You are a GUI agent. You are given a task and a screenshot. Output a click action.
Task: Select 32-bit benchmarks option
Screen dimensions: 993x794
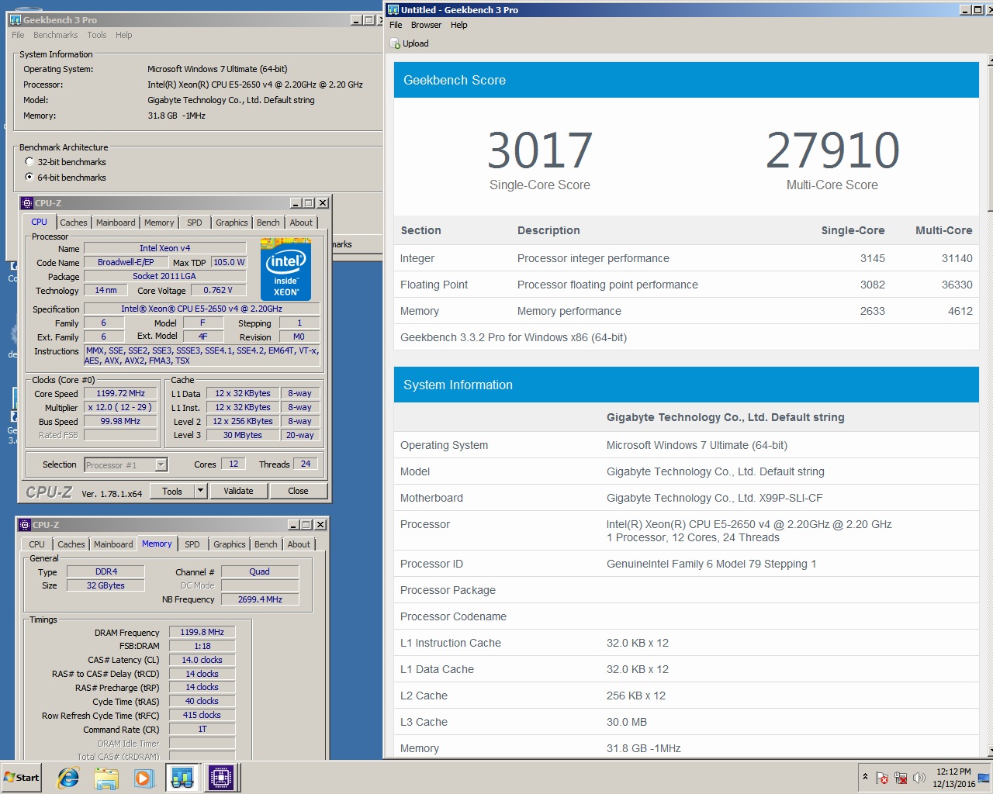pos(29,162)
